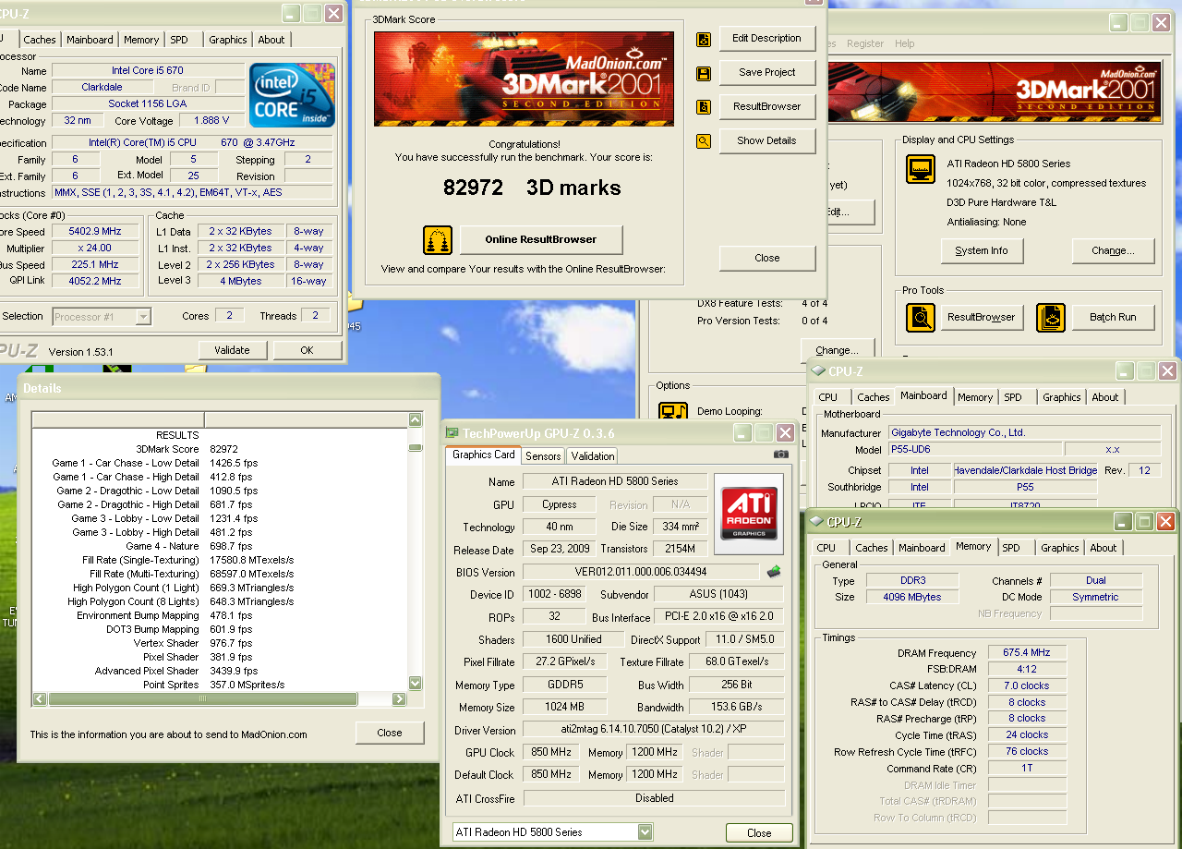Click the CAS# Latency value 7.0 clocks
Viewport: 1182px width, 849px height.
(1027, 686)
